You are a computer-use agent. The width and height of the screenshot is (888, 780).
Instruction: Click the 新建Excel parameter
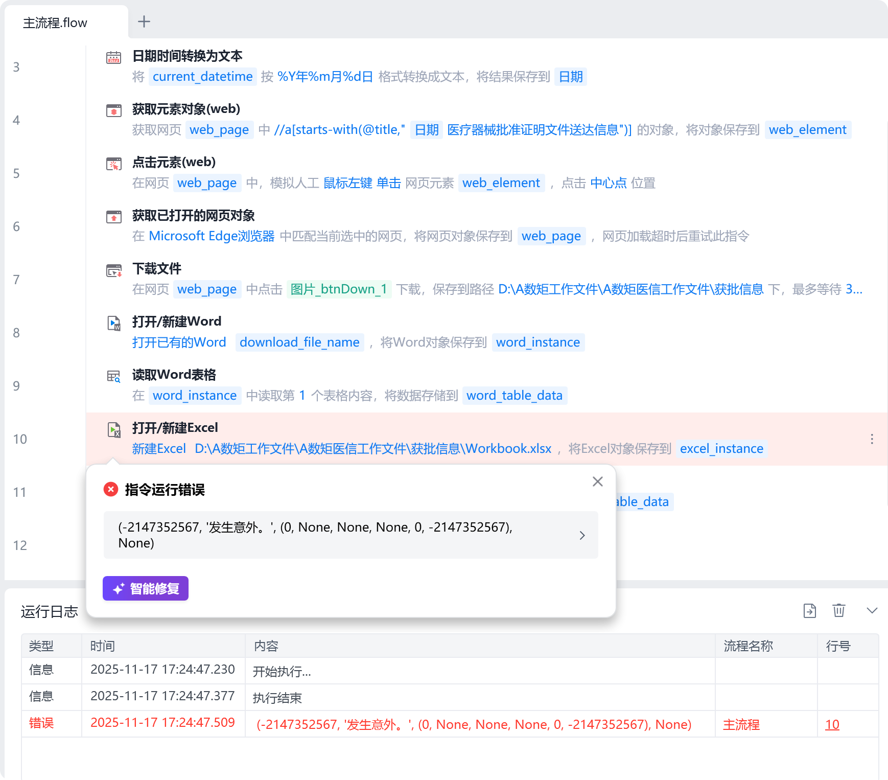tap(159, 449)
